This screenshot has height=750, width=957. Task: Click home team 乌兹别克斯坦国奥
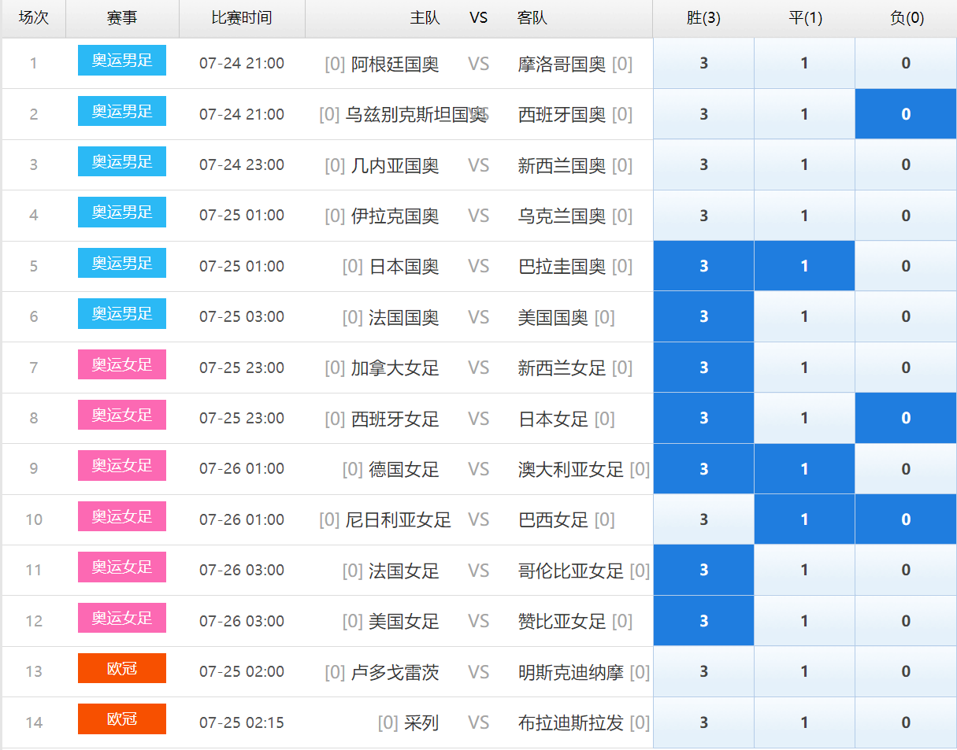(416, 115)
